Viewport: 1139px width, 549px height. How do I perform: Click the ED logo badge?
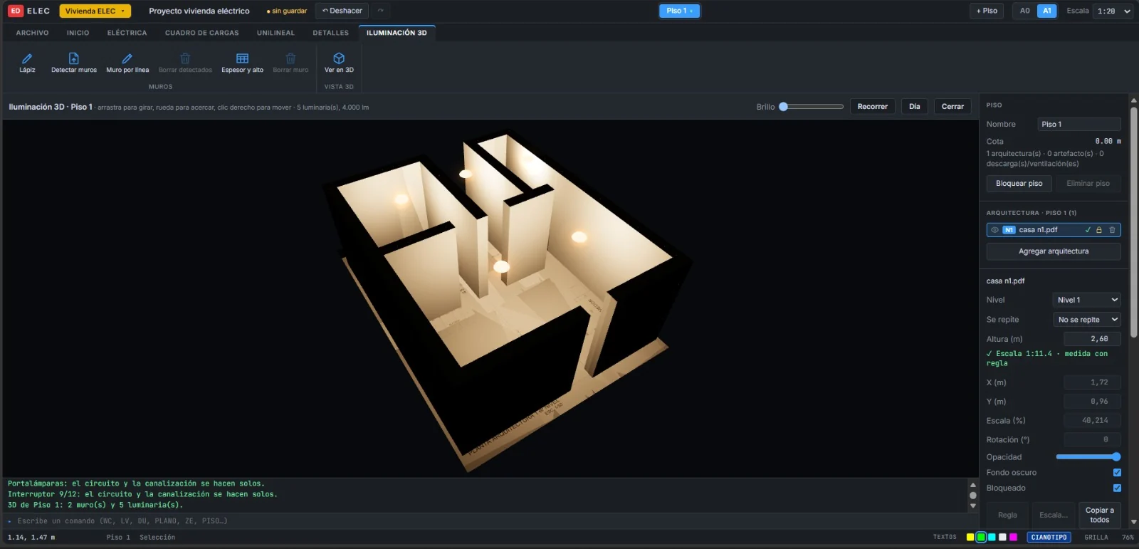click(16, 11)
